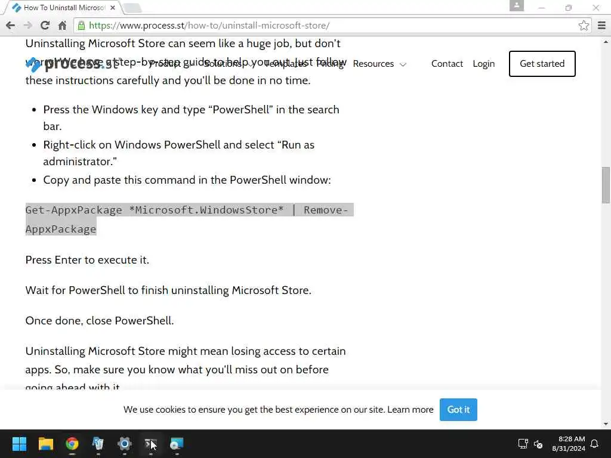This screenshot has height=458, width=611.
Task: Expand the Resources dropdown menu
Action: click(x=379, y=63)
